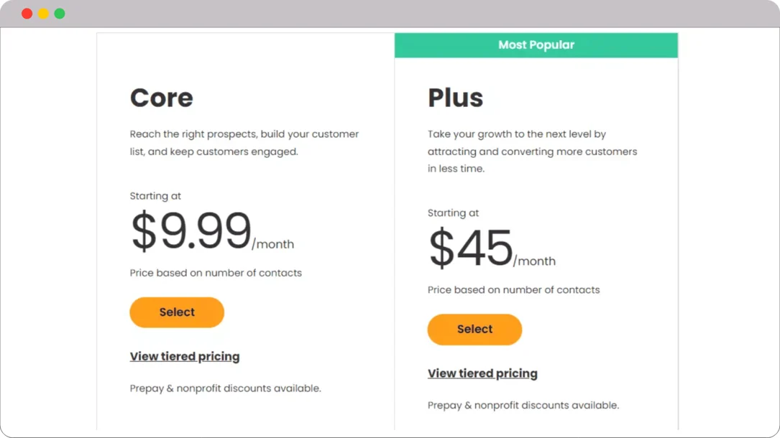
Task: Click the Core plan heading
Action: 161,97
